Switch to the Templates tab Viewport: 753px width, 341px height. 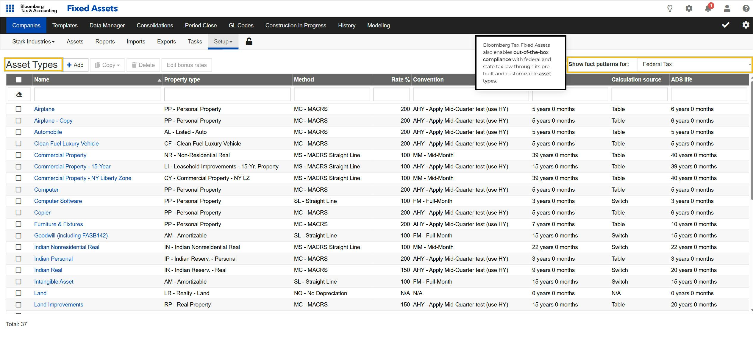(65, 25)
